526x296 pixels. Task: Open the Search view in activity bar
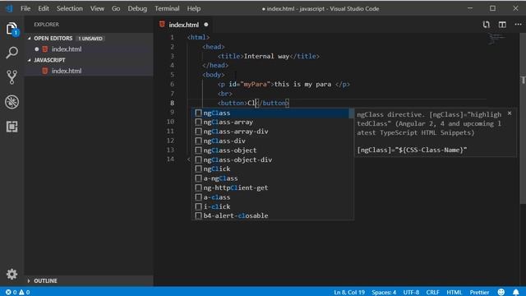pos(12,53)
